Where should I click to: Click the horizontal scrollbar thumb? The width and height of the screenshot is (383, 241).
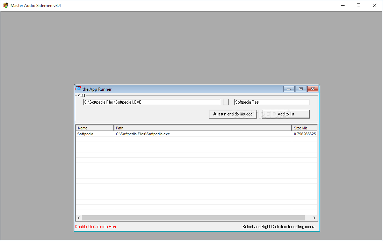(193, 218)
